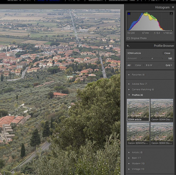
Task: Toggle the shadow clipping indicator in histogram
Action: [129, 13]
